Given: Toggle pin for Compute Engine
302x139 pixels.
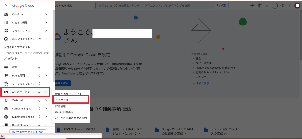Looking at the screenshot, I should (x=39, y=109).
